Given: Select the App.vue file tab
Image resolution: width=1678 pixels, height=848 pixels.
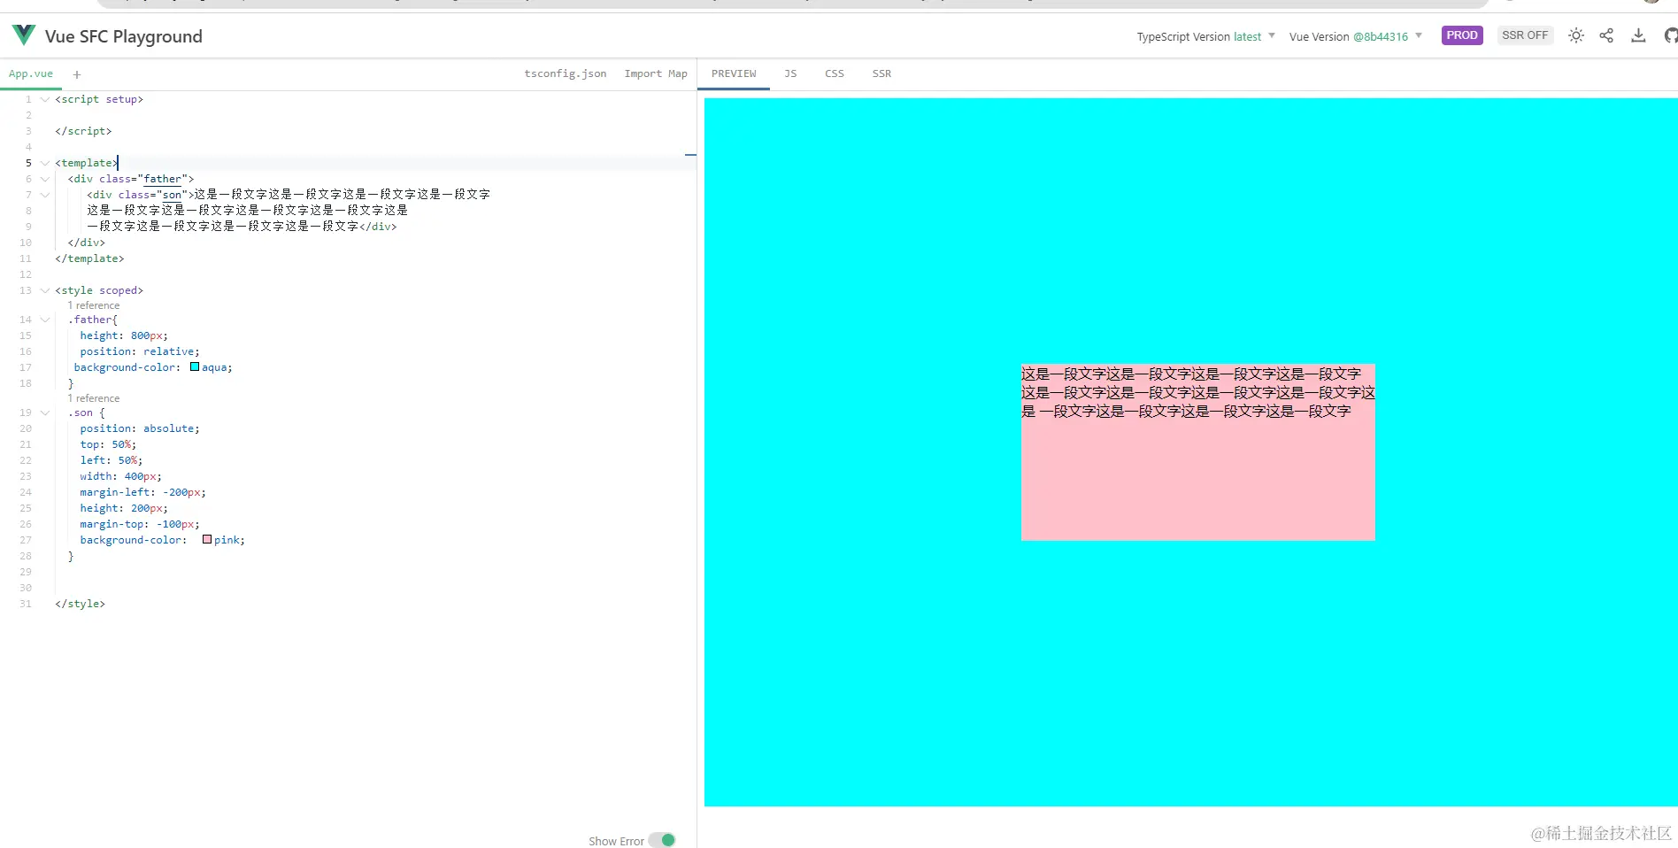Looking at the screenshot, I should coord(31,73).
